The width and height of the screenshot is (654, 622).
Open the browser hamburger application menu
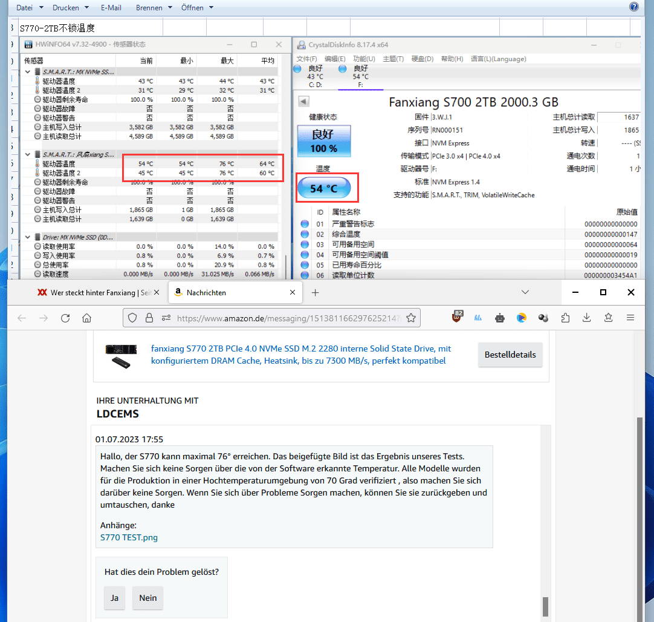coord(630,318)
